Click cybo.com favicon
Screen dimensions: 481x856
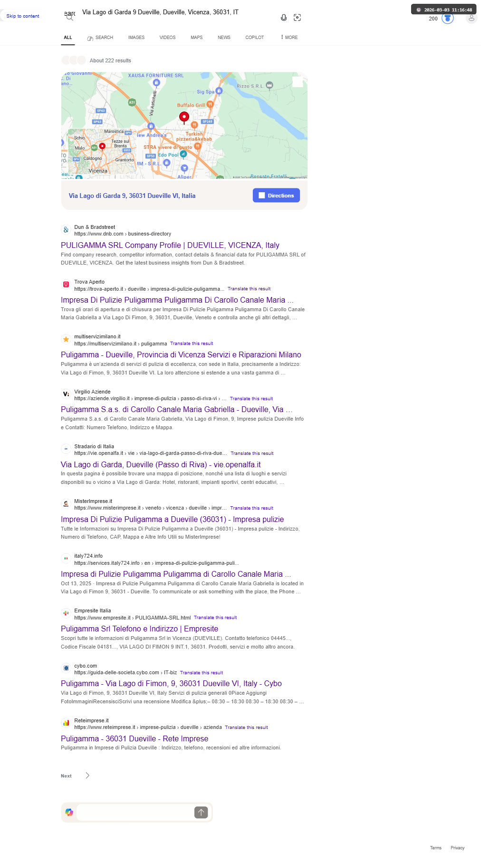[66, 668]
